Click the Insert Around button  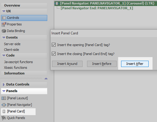click(67, 64)
